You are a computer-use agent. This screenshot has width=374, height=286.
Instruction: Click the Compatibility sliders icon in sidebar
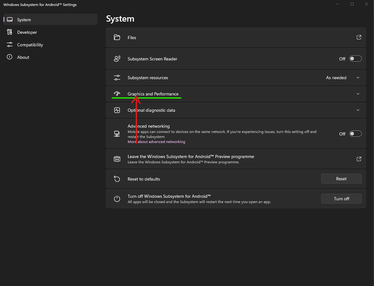pyautogui.click(x=9, y=45)
